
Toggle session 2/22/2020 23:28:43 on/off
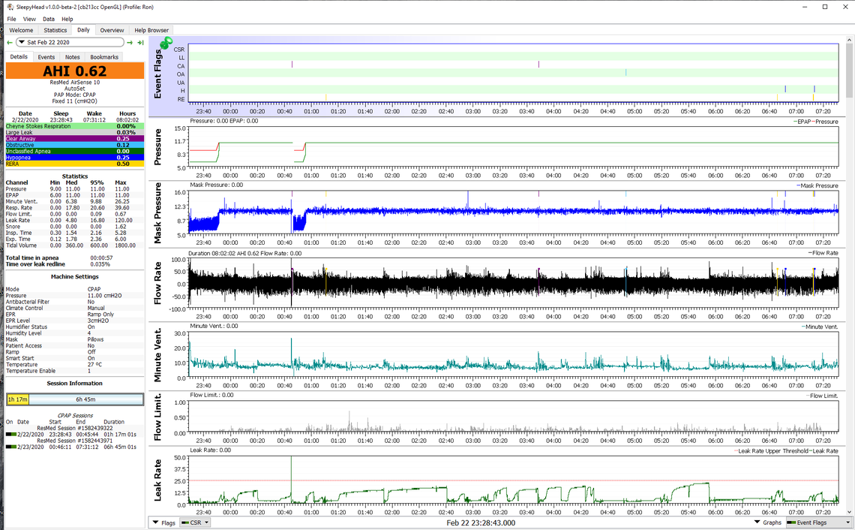11,435
